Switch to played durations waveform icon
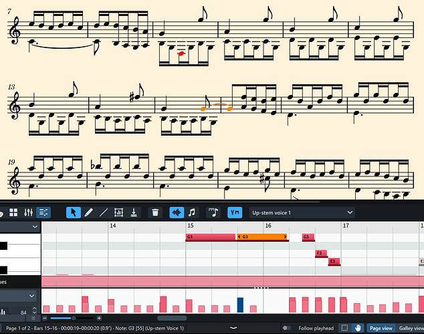Viewport: 424px width, 334px height. pyautogui.click(x=177, y=212)
